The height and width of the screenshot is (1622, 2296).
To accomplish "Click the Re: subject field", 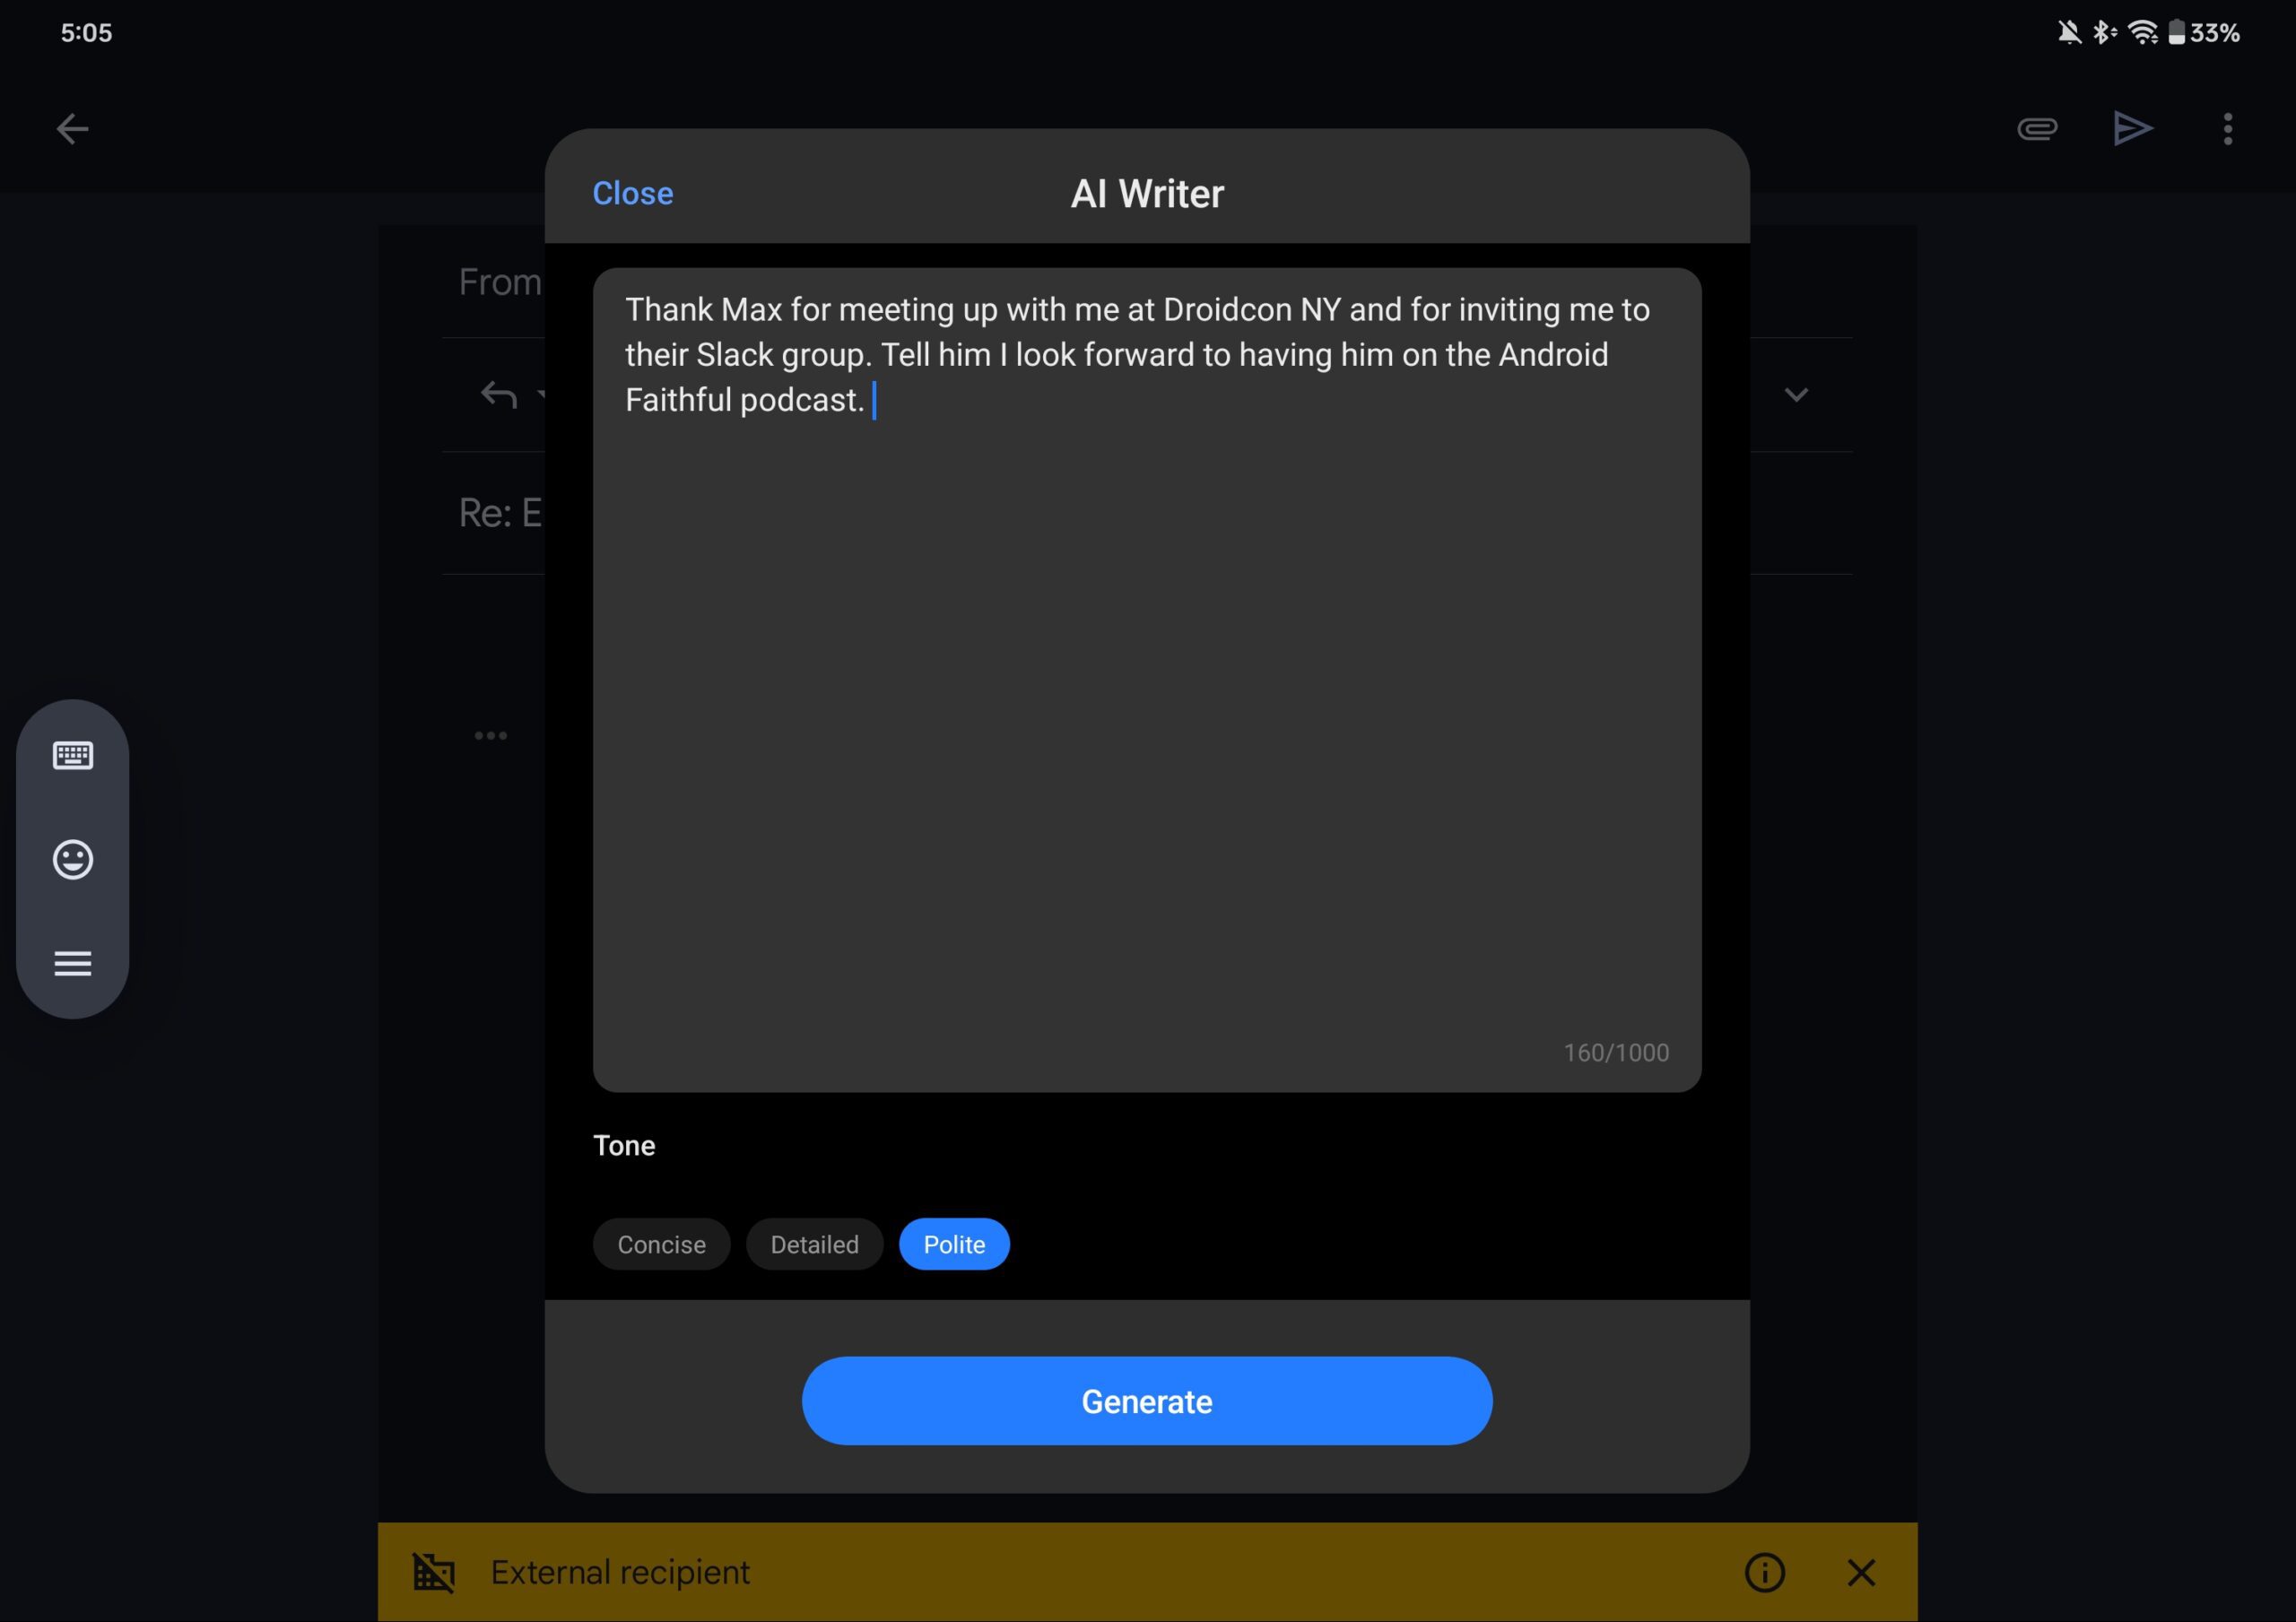I will (x=500, y=513).
